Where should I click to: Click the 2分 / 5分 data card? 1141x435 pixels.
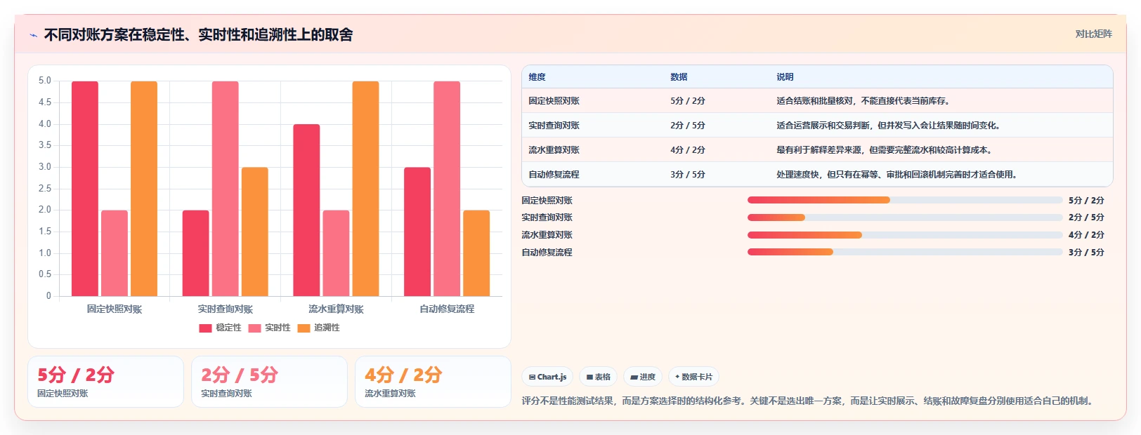tap(269, 382)
